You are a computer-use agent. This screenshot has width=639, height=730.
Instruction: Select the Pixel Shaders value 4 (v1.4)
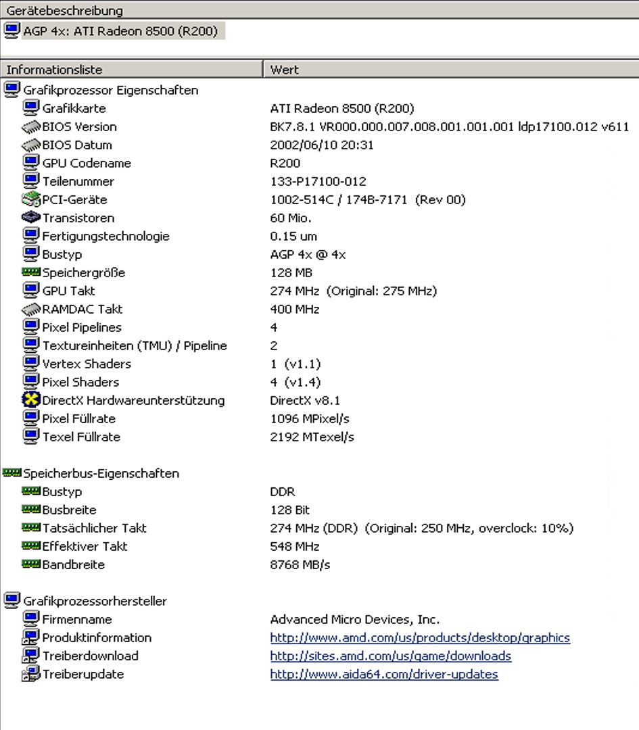tap(295, 382)
